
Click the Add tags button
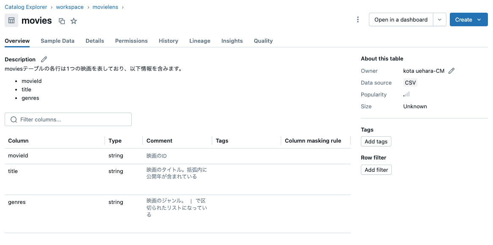tap(376, 141)
